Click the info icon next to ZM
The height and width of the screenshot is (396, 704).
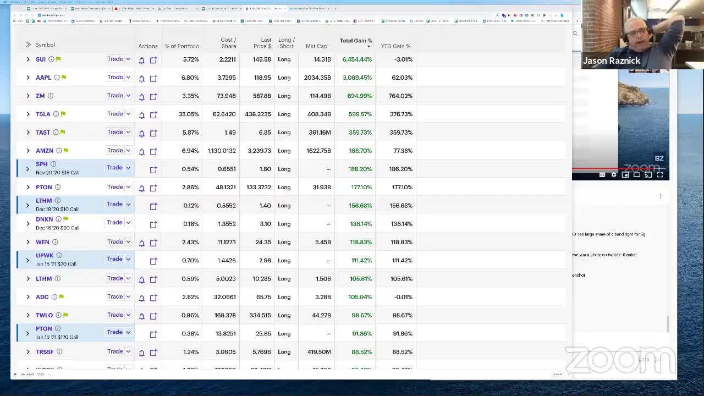click(x=50, y=96)
